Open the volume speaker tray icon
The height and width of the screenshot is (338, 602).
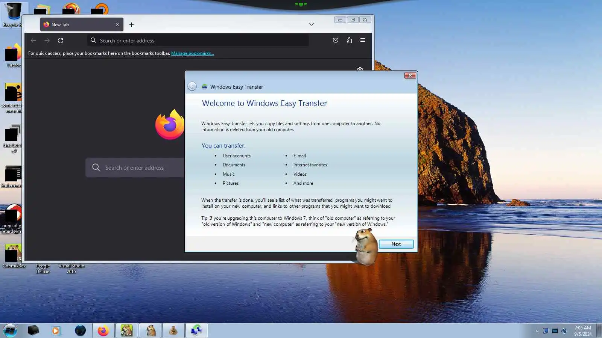pos(564,331)
